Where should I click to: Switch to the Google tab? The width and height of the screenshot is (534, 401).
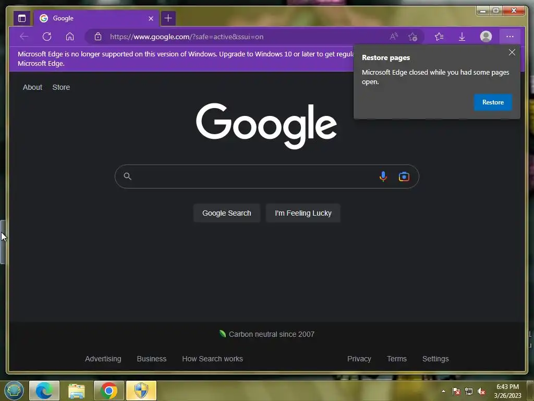coord(96,18)
